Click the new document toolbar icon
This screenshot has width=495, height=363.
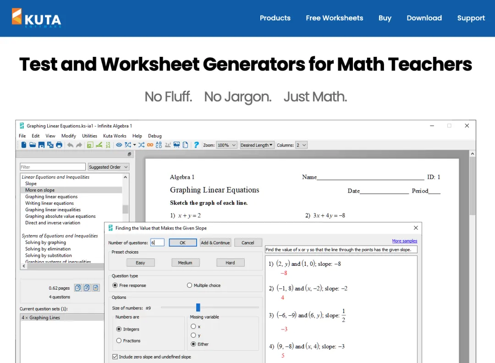coord(24,145)
